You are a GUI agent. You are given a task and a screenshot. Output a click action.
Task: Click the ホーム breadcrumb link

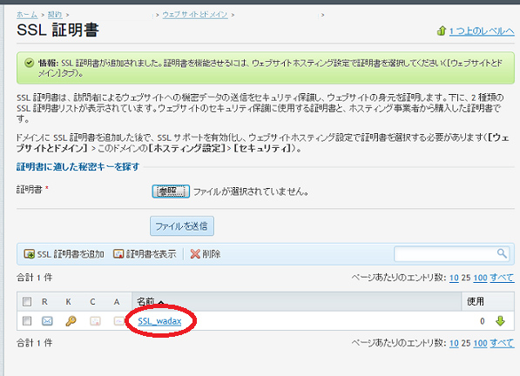tap(27, 15)
